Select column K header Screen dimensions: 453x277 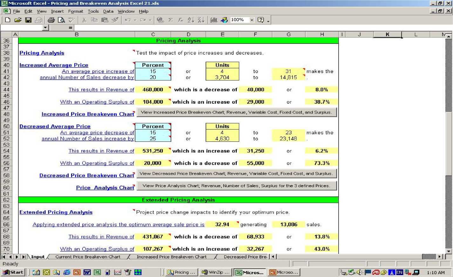coord(388,34)
